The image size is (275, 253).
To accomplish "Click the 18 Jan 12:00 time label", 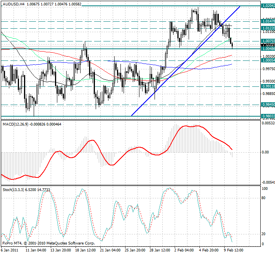I will point(86,250).
